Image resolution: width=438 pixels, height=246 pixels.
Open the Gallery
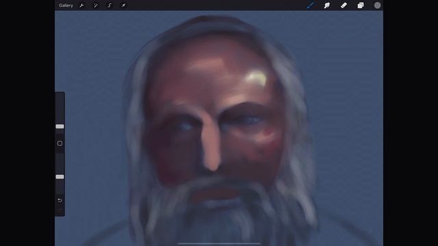click(x=66, y=5)
